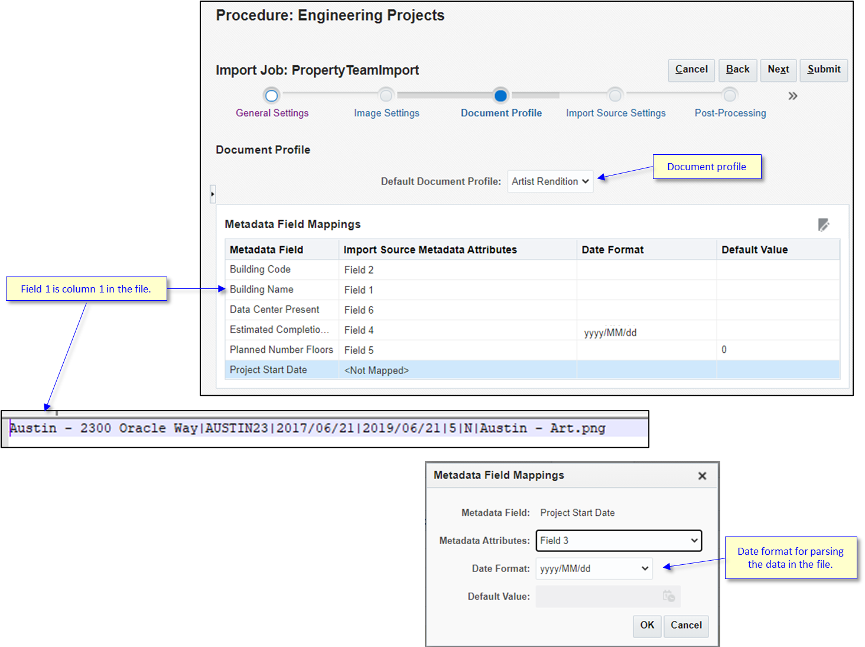The image size is (865, 647).
Task: Click the edit pencil icon above Metadata Field Mappings
Action: (824, 225)
